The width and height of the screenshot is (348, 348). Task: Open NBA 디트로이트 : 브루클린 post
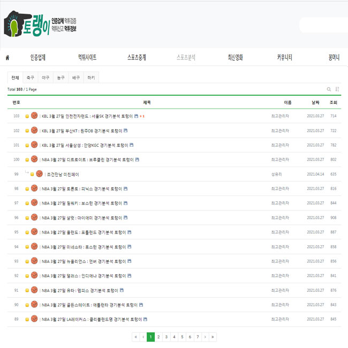pos(88,160)
